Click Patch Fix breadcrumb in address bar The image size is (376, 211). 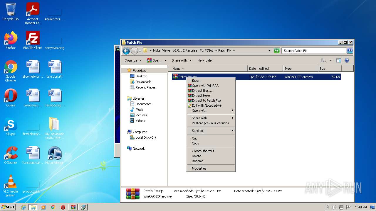(x=225, y=50)
